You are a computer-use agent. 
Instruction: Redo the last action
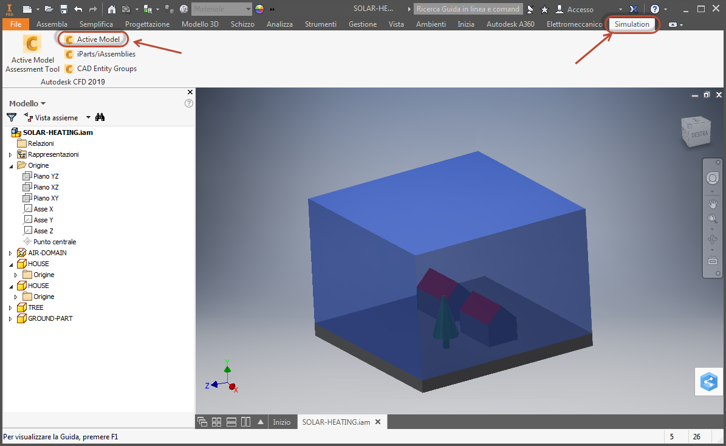(93, 9)
